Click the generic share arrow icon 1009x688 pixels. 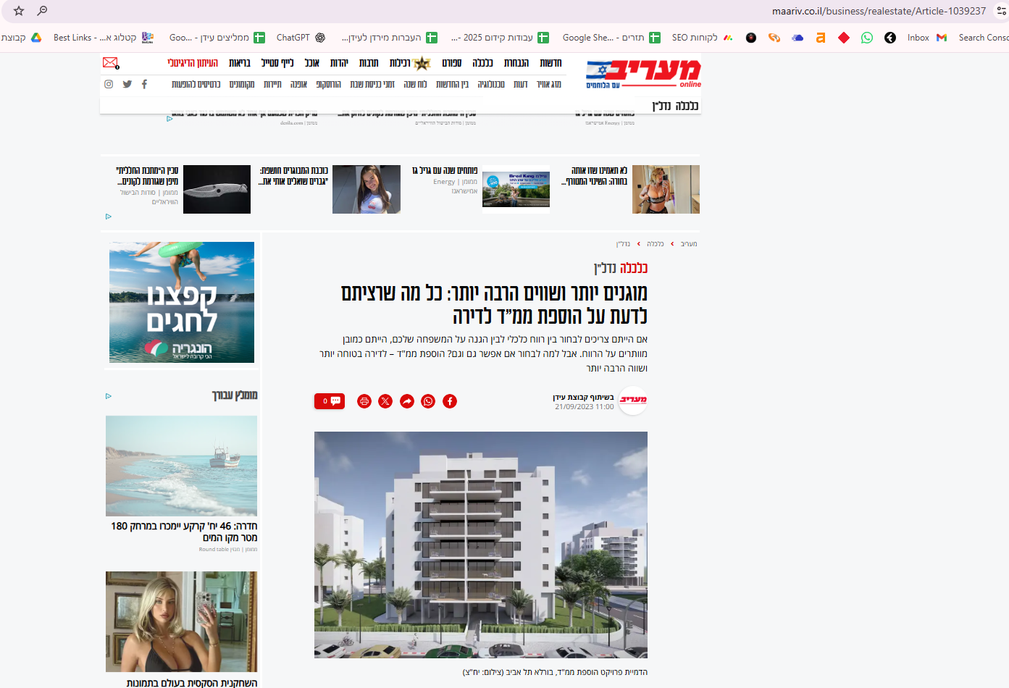[x=406, y=400]
